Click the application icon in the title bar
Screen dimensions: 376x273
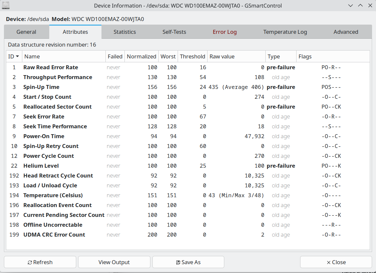click(x=6, y=6)
